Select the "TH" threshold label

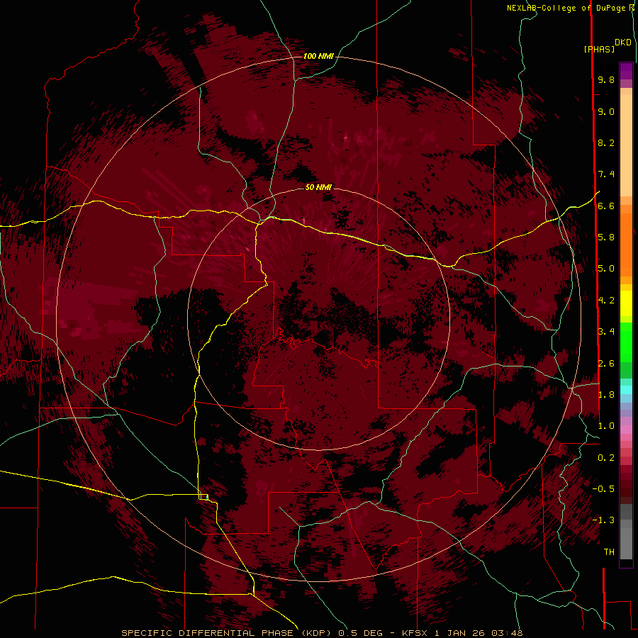click(x=609, y=552)
